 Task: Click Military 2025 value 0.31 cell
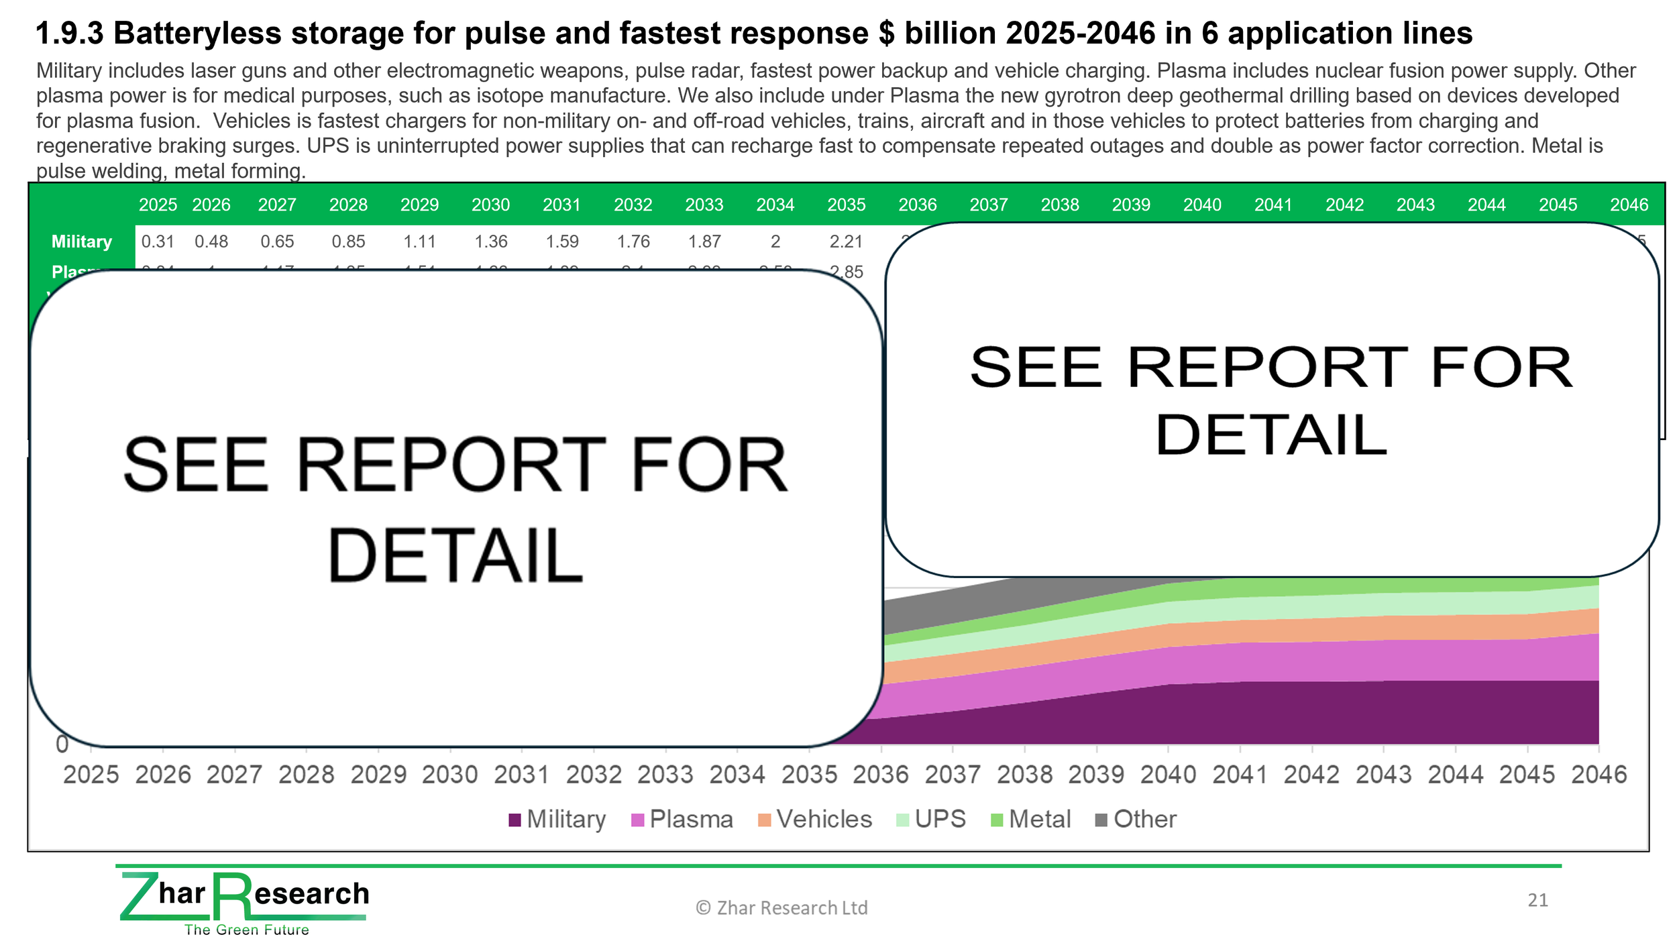(158, 241)
